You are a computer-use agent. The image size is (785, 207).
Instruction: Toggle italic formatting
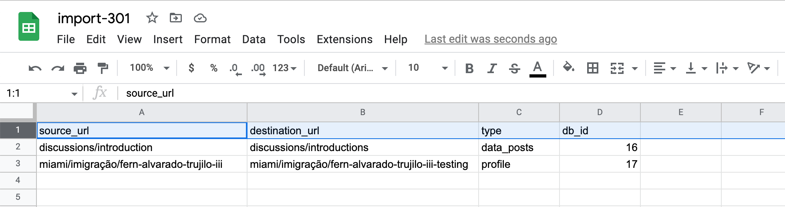point(492,68)
